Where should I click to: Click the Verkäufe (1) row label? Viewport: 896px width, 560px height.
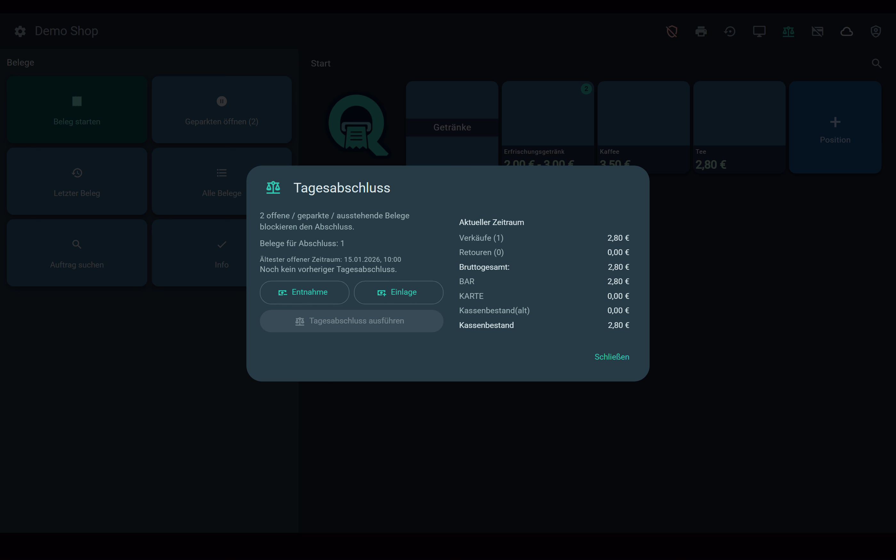pyautogui.click(x=481, y=238)
